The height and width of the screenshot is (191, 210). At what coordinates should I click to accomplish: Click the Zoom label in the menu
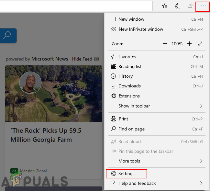pyautogui.click(x=117, y=44)
